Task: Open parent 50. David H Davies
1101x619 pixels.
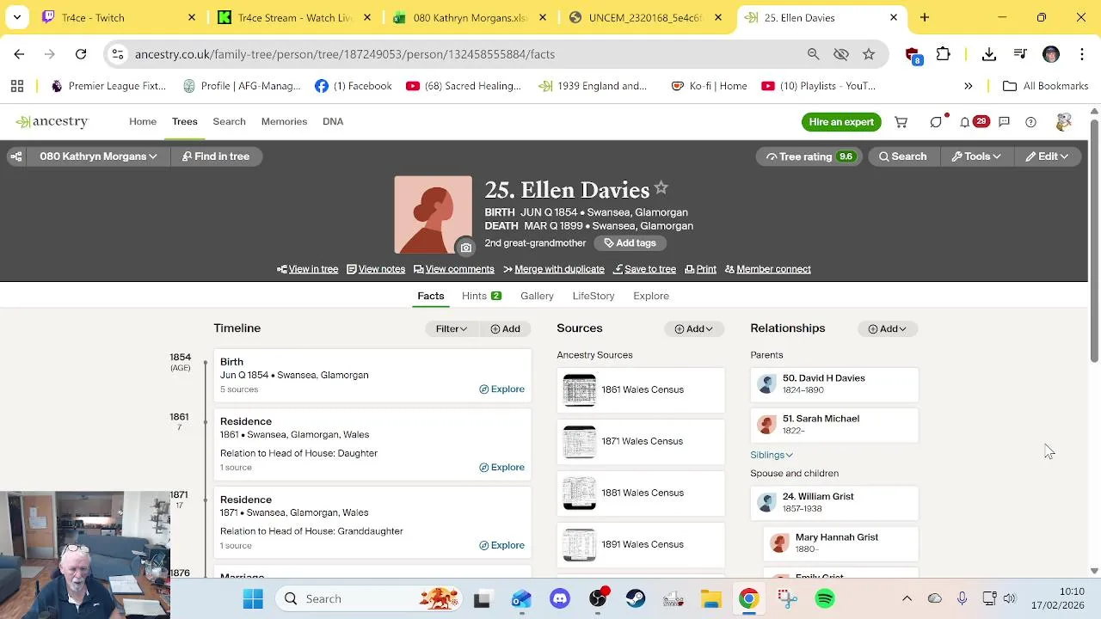Action: pos(834,384)
